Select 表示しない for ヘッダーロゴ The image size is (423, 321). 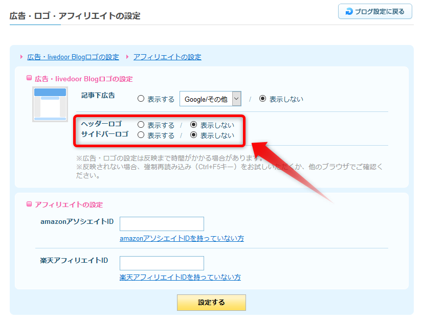[194, 125]
